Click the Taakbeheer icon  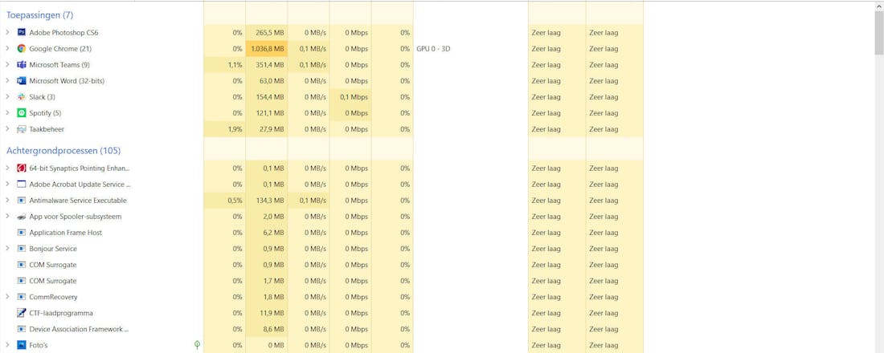coord(22,129)
